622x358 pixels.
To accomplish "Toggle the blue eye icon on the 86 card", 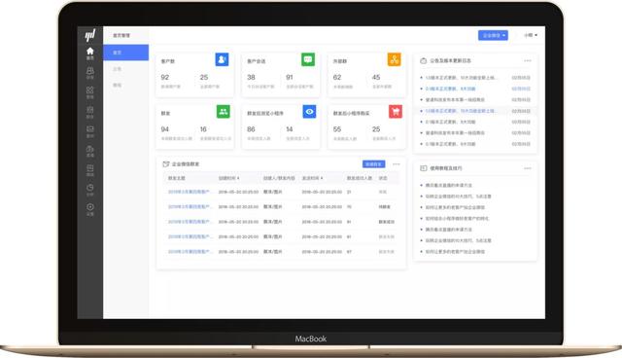I will (x=309, y=112).
